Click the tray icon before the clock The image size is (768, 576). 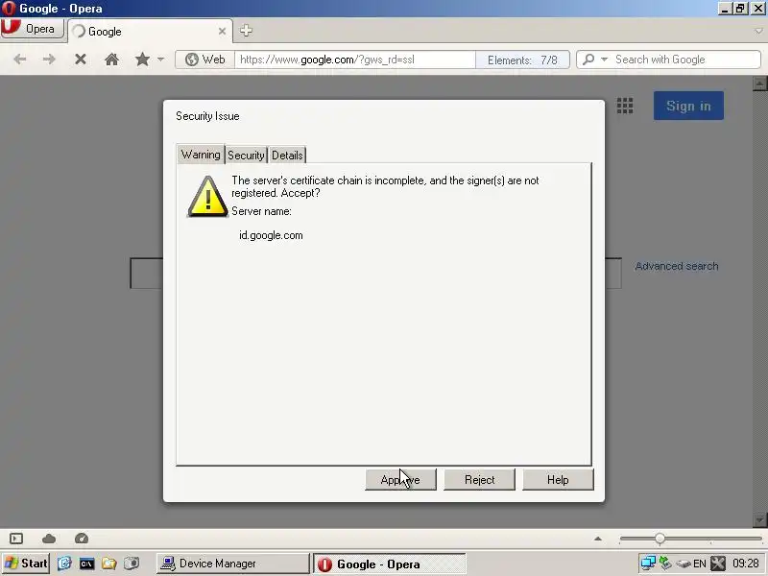pyautogui.click(x=717, y=564)
